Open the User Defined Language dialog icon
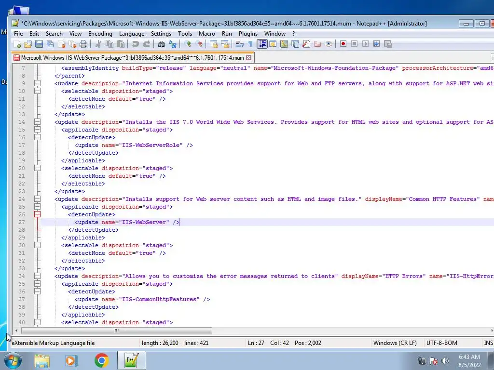 coord(273,44)
